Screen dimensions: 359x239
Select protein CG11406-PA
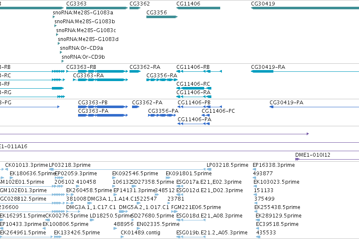pos(194,124)
